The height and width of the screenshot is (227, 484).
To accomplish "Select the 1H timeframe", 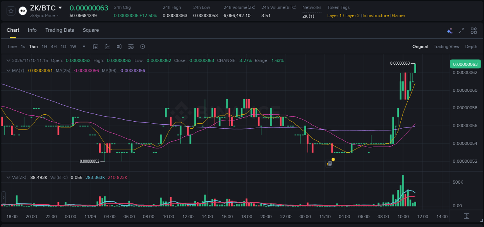I will tap(44, 46).
